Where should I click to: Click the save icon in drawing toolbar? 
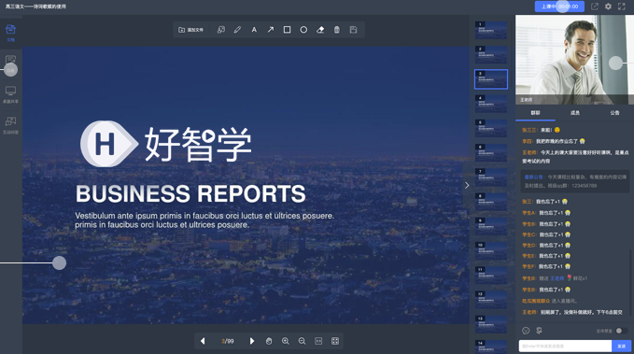(353, 30)
